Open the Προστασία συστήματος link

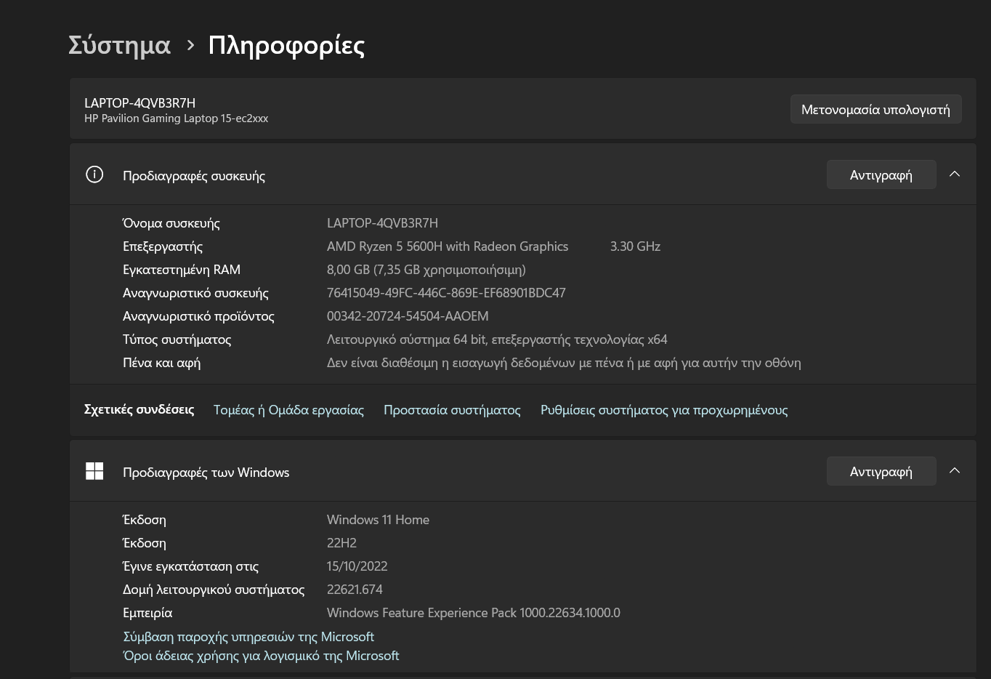452,410
